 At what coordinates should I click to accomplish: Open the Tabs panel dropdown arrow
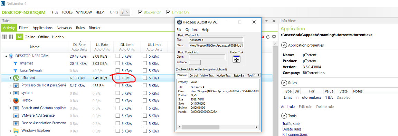click(266, 21)
